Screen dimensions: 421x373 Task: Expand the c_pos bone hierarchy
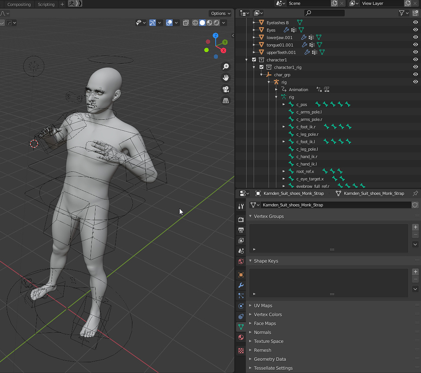click(284, 104)
